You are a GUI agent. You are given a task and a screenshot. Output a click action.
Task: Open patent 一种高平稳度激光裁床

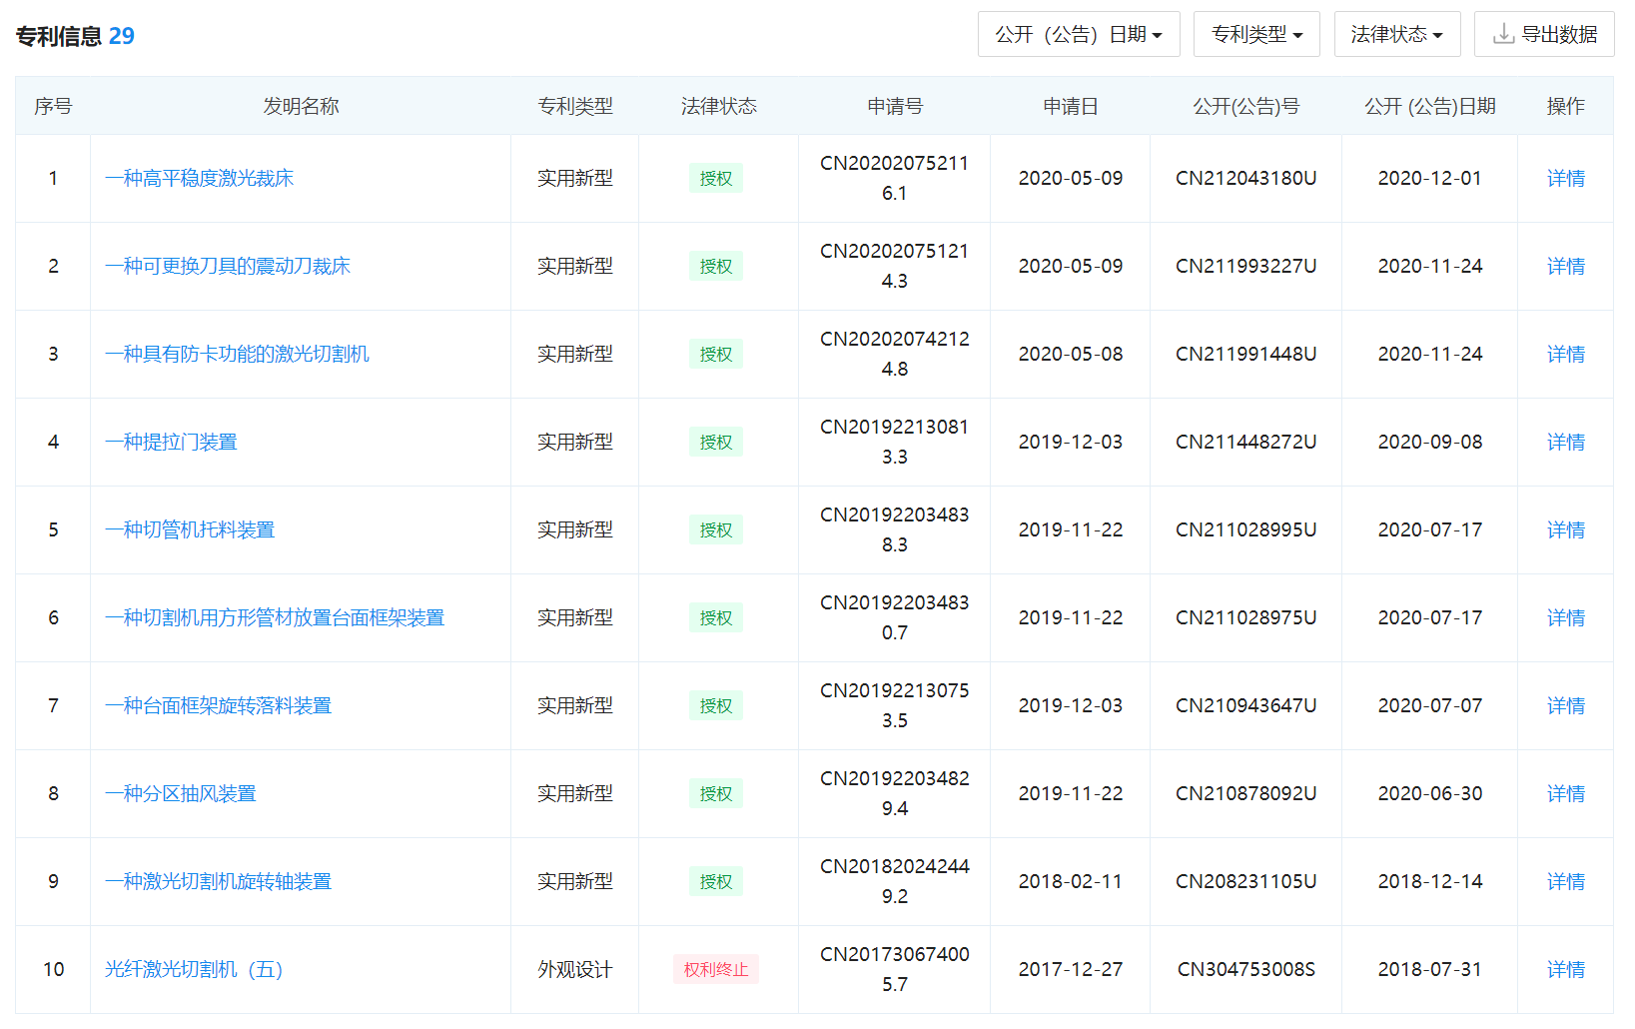199,179
